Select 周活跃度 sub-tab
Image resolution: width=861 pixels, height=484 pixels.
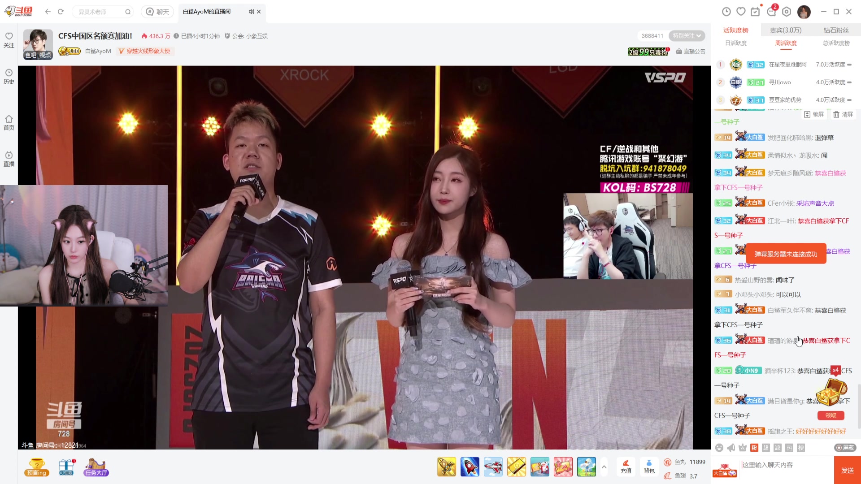click(x=786, y=43)
